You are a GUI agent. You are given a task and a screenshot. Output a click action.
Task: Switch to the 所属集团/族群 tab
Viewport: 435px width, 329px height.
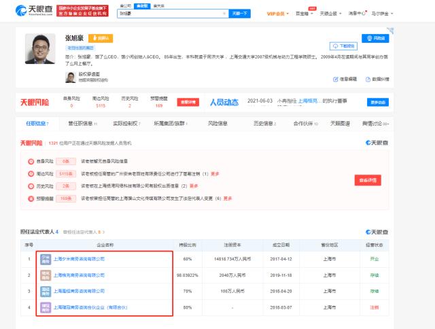pyautogui.click(x=171, y=124)
